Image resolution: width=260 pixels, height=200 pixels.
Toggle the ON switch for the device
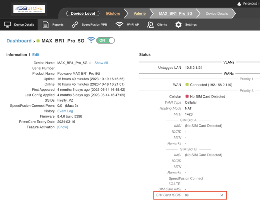click(x=106, y=40)
